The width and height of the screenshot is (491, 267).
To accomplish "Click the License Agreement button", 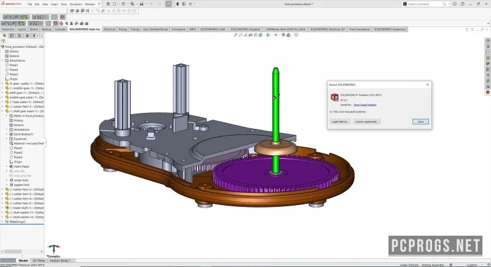I will [x=366, y=122].
